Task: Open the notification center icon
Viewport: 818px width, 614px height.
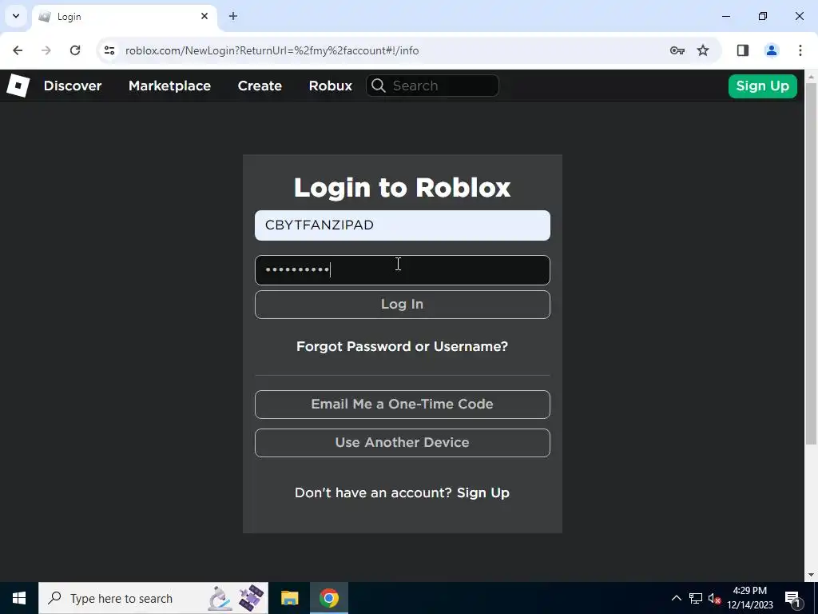Action: click(x=792, y=598)
